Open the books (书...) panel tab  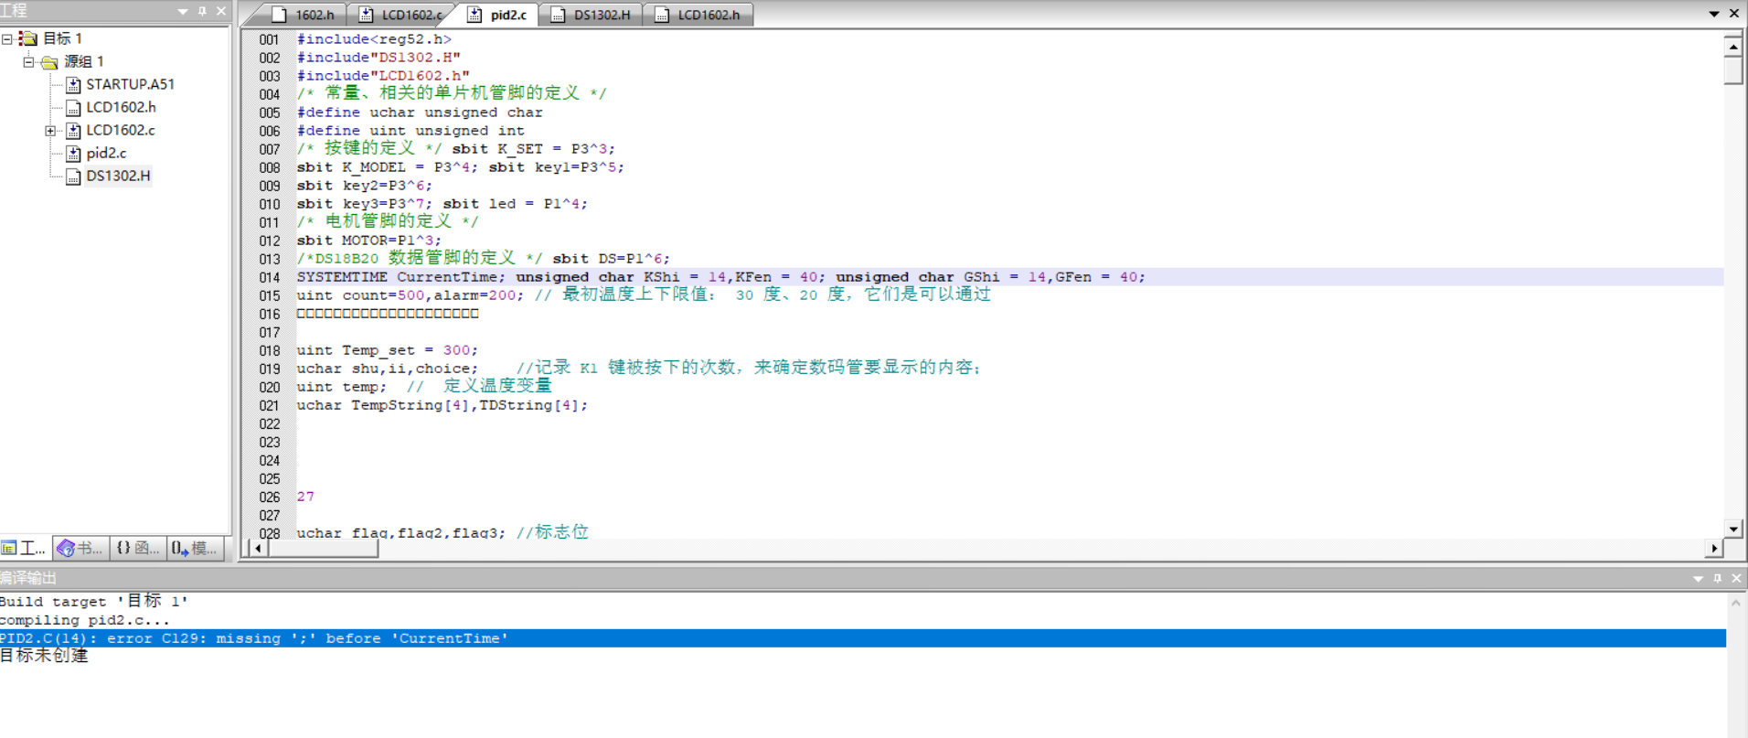[x=80, y=548]
